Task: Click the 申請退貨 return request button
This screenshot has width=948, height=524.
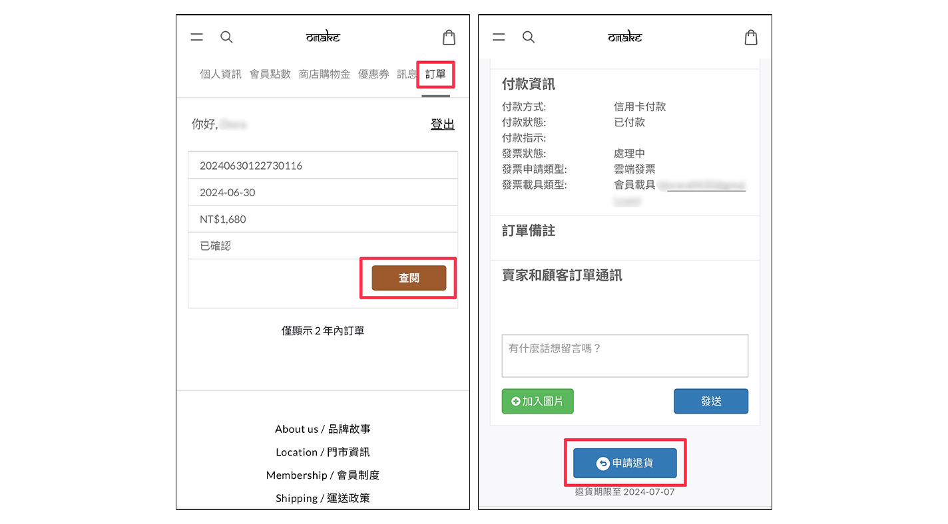Action: coord(625,463)
